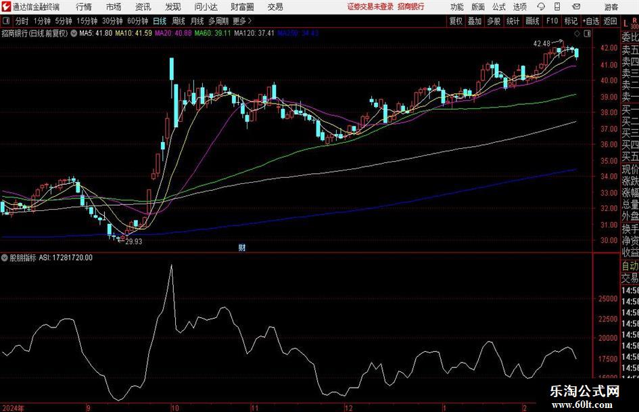Image resolution: width=639 pixels, height=412 pixels.
Task: Open the 公式 menu
Action: click(x=499, y=7)
